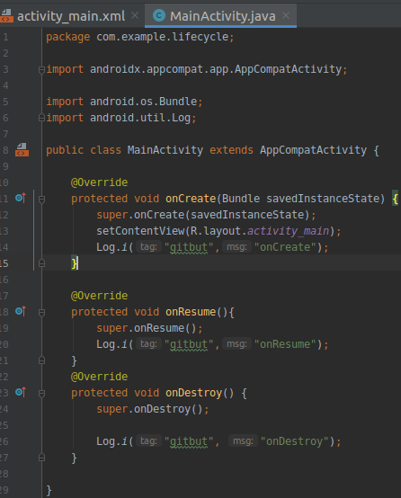Click the "gitbut" tag string on line 26
Viewport: 401px width, 498px height.
click(x=189, y=441)
